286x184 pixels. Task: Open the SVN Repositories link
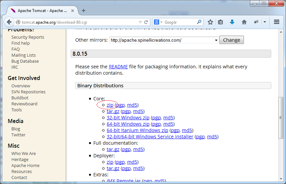(28, 92)
